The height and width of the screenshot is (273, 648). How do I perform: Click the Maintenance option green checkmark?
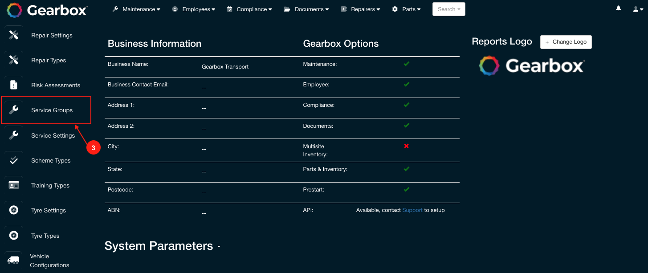coord(406,64)
